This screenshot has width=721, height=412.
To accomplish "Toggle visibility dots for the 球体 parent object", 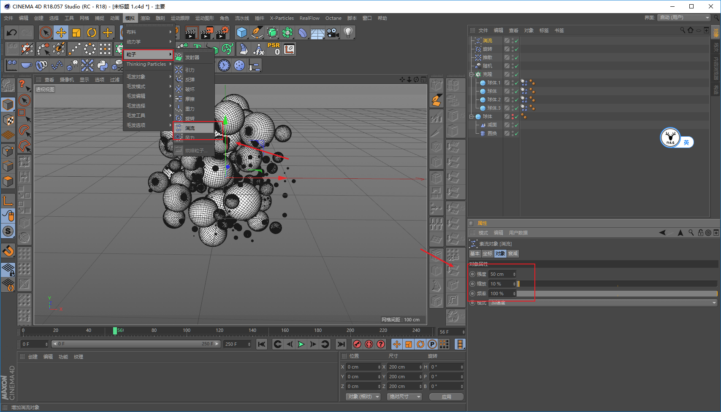I will [x=512, y=116].
